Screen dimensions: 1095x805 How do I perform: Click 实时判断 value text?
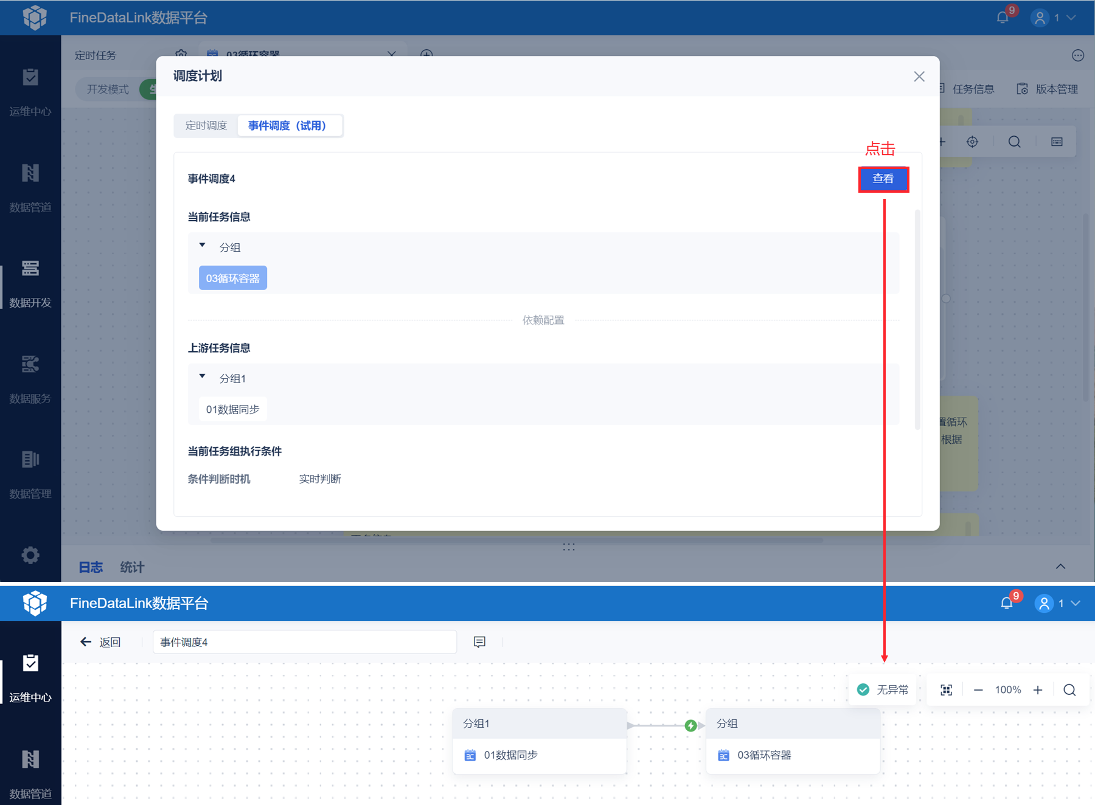point(320,479)
